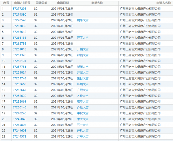
Task: Open trademark name 新年大吉
Action: pyautogui.click(x=83, y=67)
